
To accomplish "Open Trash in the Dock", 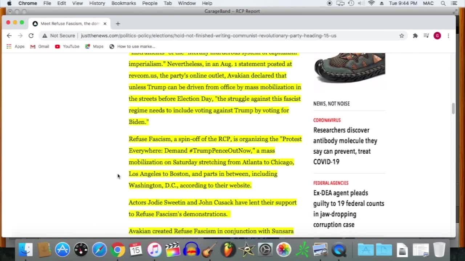I will coord(439,249).
